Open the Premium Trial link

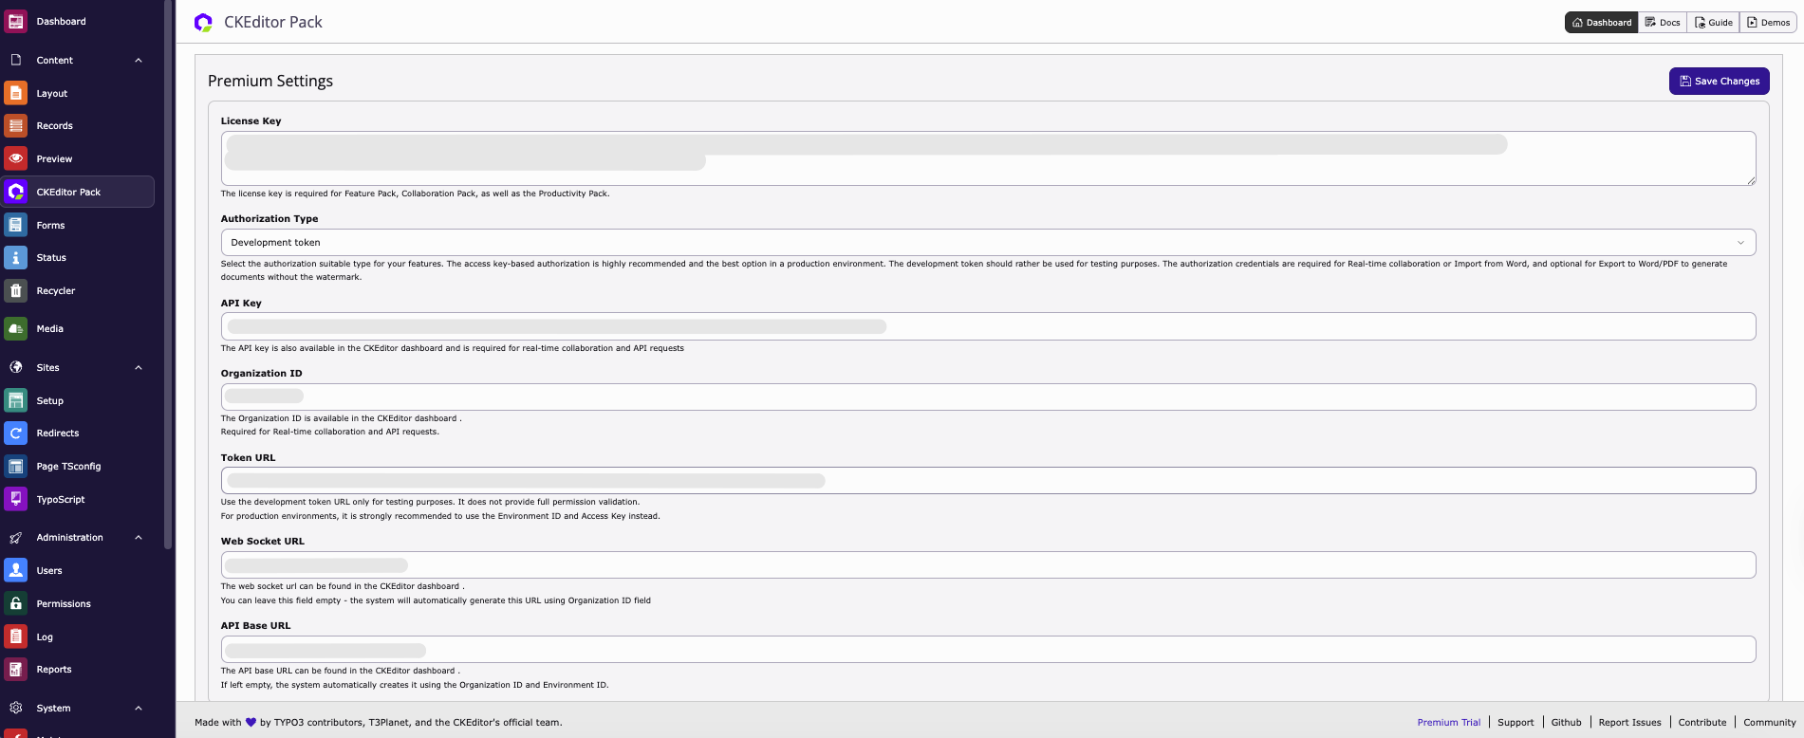(x=1448, y=722)
